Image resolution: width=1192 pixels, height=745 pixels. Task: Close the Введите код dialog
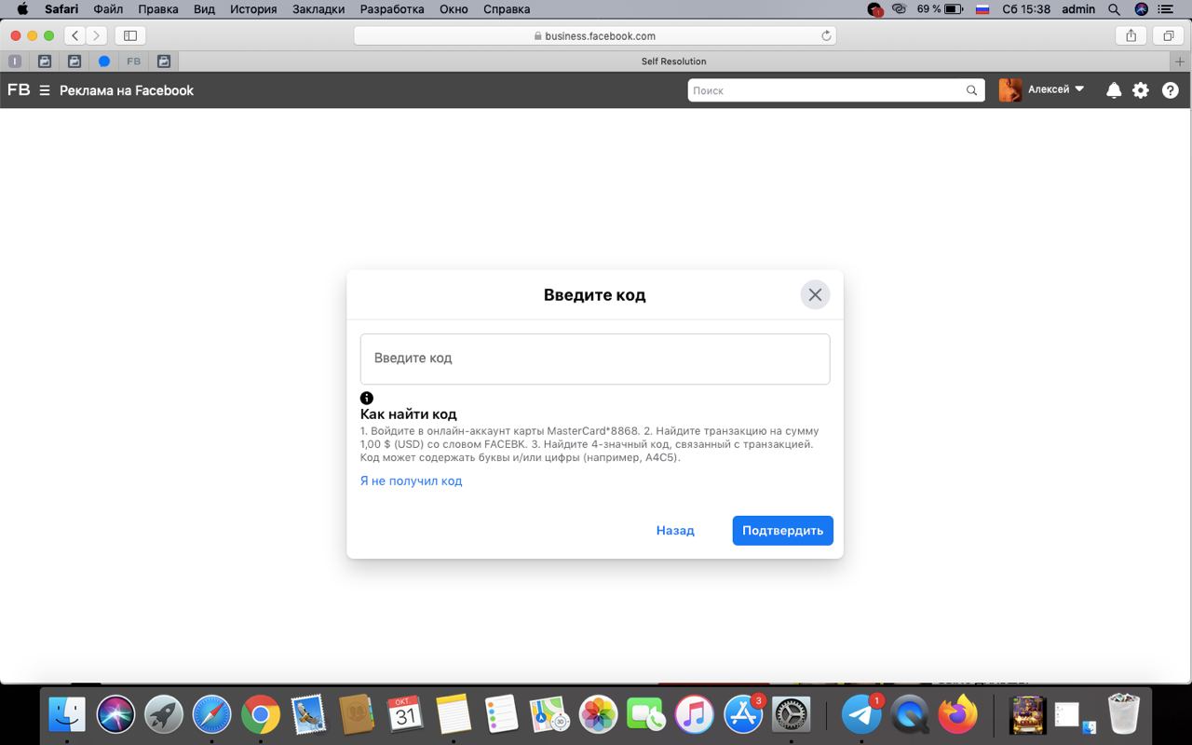tap(815, 294)
